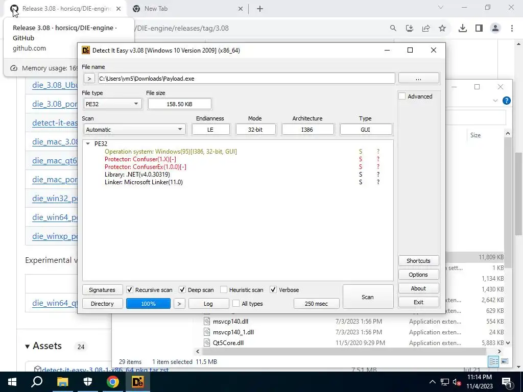The width and height of the screenshot is (523, 392).
Task: Click the file name history arrow button
Action: click(x=89, y=79)
